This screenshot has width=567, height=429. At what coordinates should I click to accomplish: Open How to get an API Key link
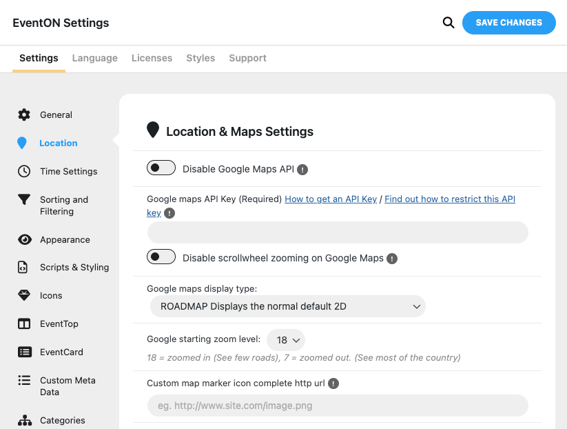click(331, 199)
